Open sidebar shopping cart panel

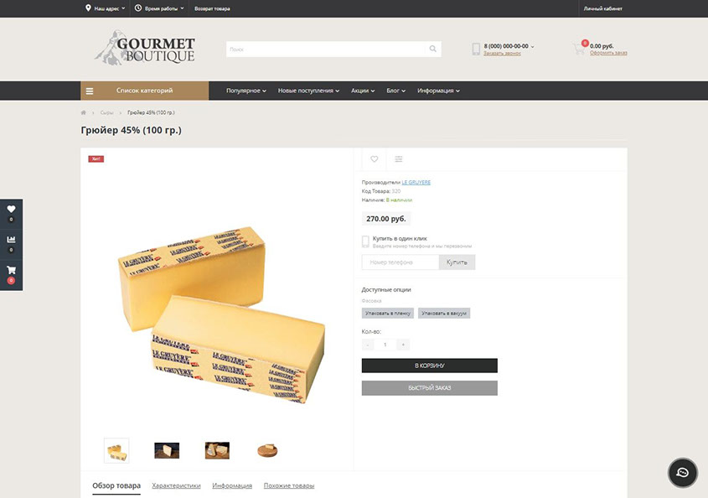pyautogui.click(x=11, y=275)
